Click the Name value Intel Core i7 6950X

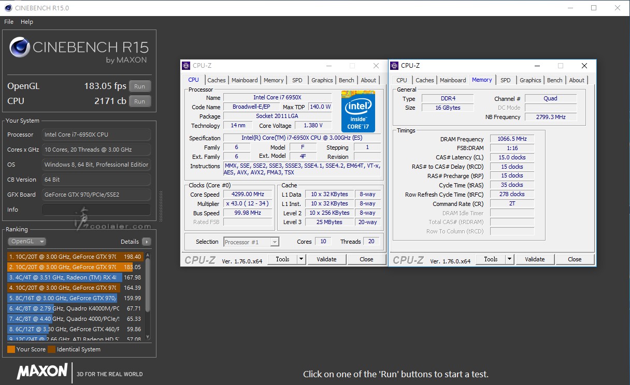[x=277, y=98]
